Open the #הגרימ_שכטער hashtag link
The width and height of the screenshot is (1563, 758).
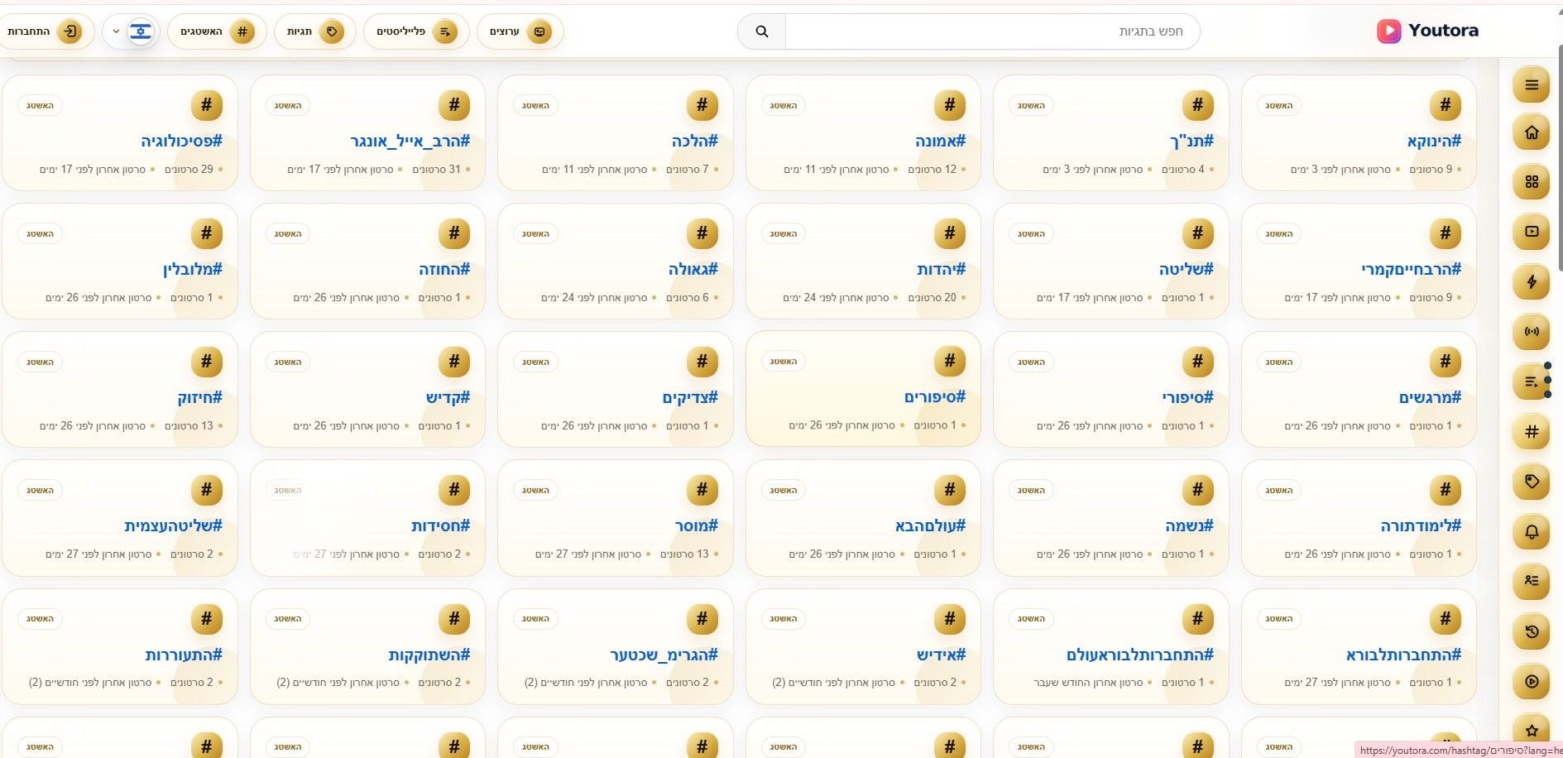pos(664,655)
